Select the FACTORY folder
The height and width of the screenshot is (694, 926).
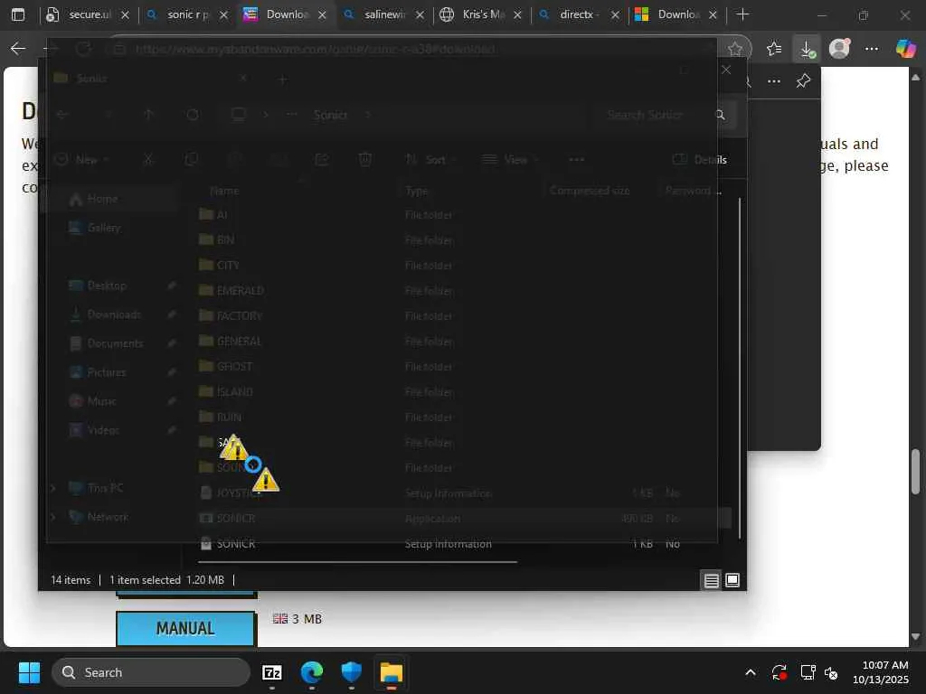click(239, 316)
